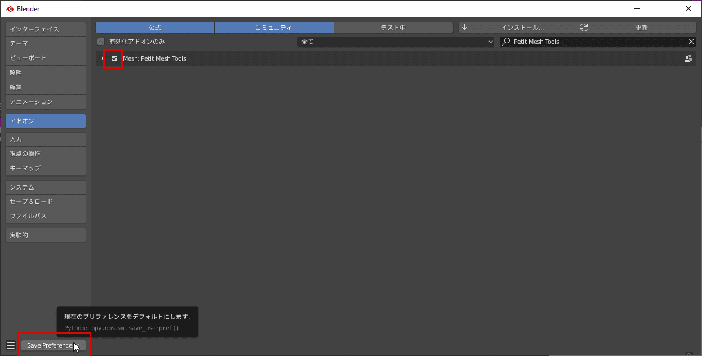Click the Petit Mesh Tools search field
702x356 pixels.
pyautogui.click(x=598, y=42)
